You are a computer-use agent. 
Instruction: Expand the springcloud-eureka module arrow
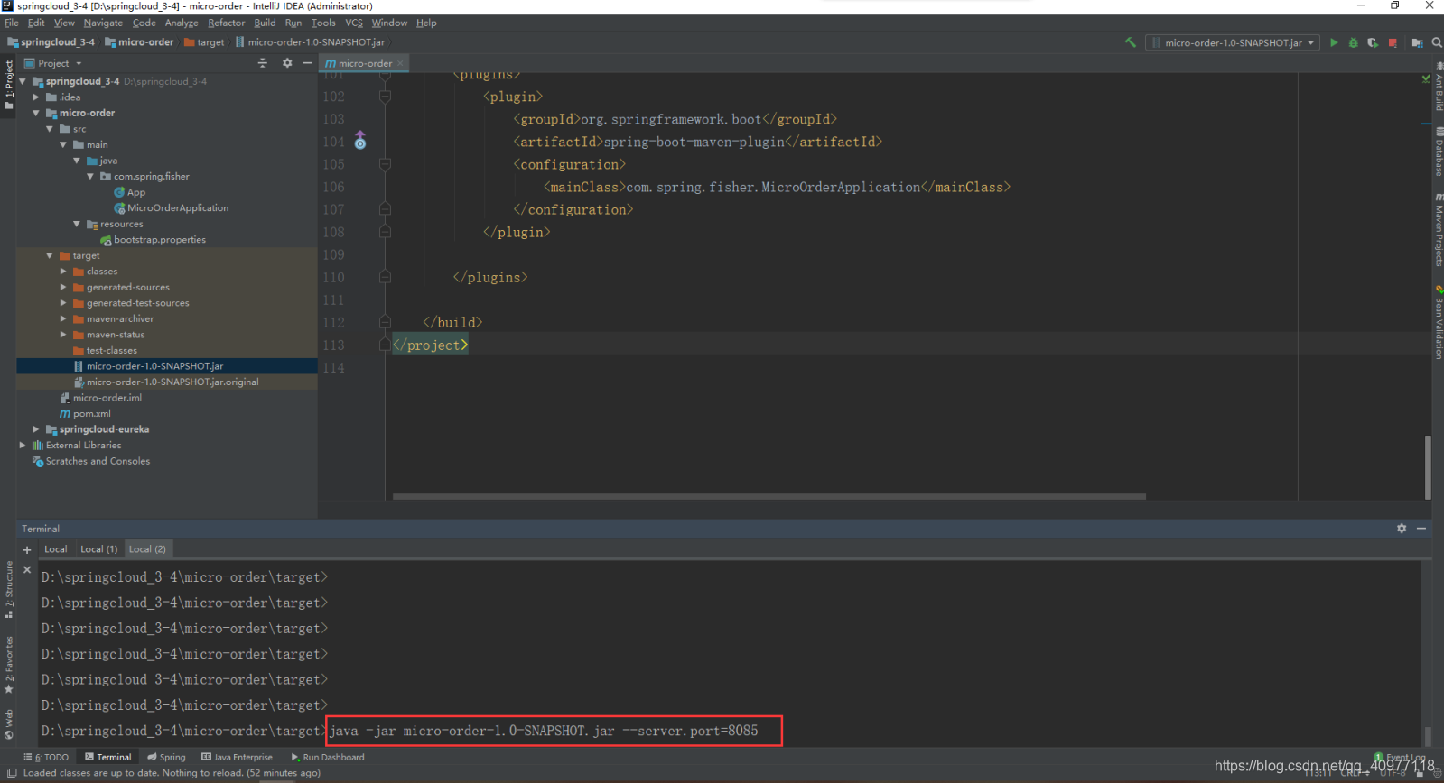point(36,429)
